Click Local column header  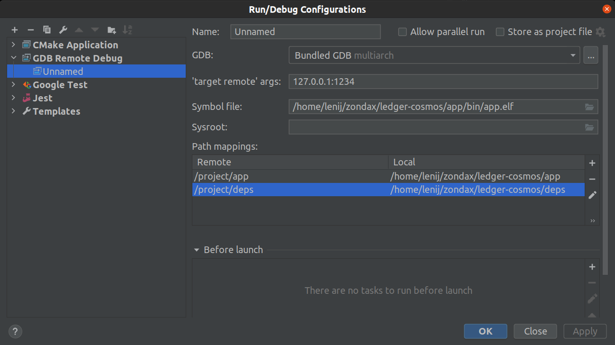click(x=487, y=162)
